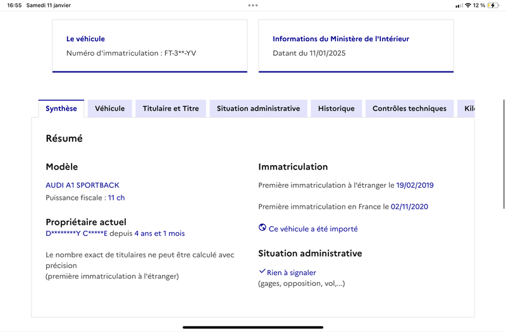Click the AUDI A1 SPORTBACK model text
Image resolution: width=506 pixels, height=332 pixels.
82,185
